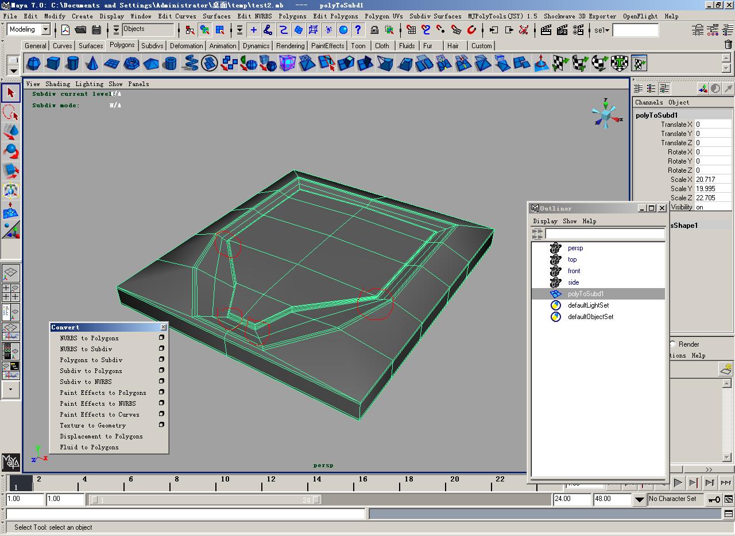Select the single perspective view layout
This screenshot has width=735, height=536.
10,273
